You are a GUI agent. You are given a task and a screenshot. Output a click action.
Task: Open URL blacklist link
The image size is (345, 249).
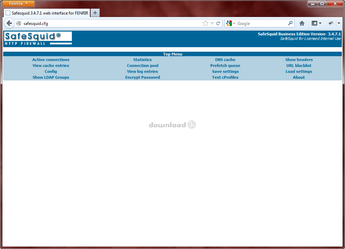[299, 66]
